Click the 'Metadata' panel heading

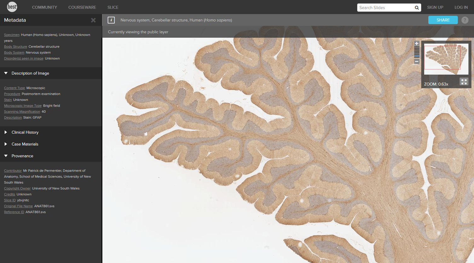click(15, 20)
